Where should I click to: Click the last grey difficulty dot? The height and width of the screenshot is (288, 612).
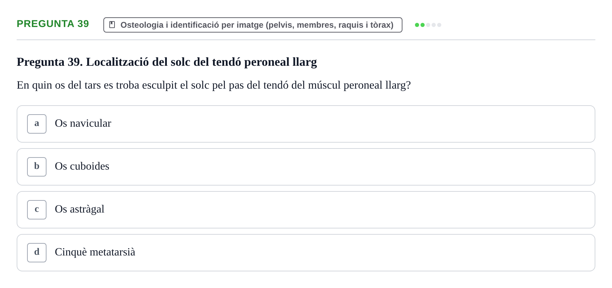439,25
